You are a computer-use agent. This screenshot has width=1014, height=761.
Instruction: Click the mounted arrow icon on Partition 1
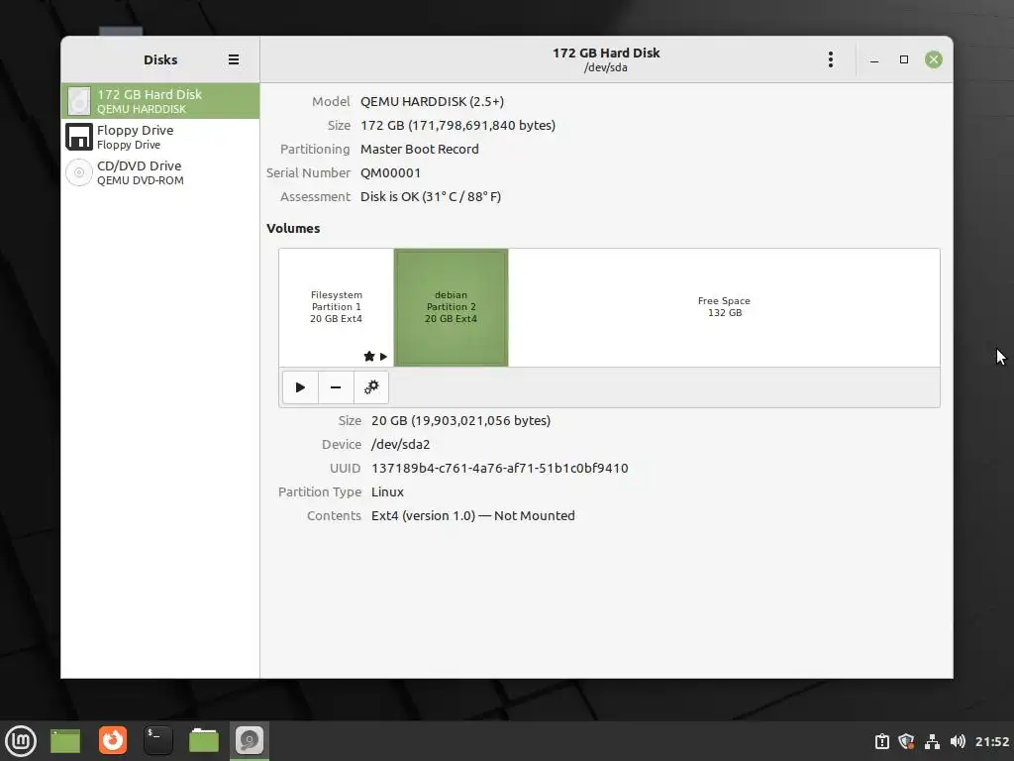tap(383, 356)
